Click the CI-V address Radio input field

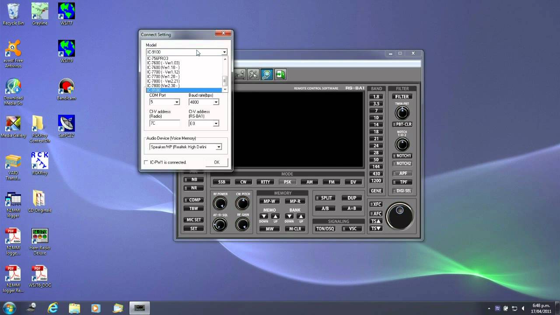point(164,123)
